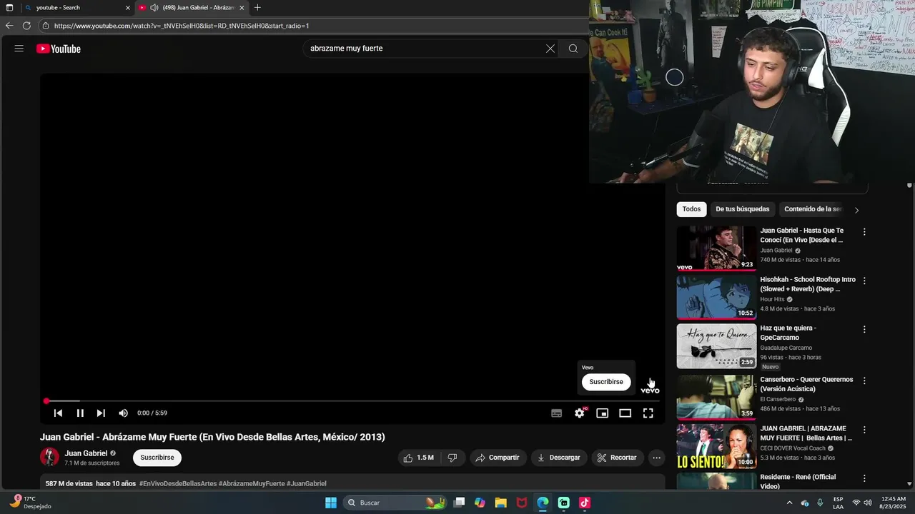Open #JuanGabriel hashtag
This screenshot has width=915, height=514.
coord(307,484)
